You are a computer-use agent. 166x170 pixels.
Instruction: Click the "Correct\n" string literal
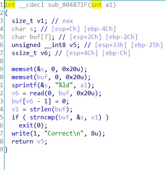pos(64,133)
